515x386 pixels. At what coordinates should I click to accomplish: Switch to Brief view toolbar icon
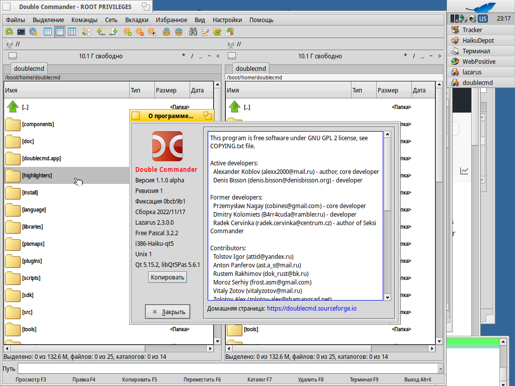coord(48,32)
